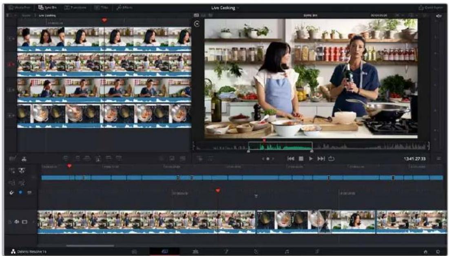Switch to the Fusion page
The image size is (449, 256).
click(226, 252)
